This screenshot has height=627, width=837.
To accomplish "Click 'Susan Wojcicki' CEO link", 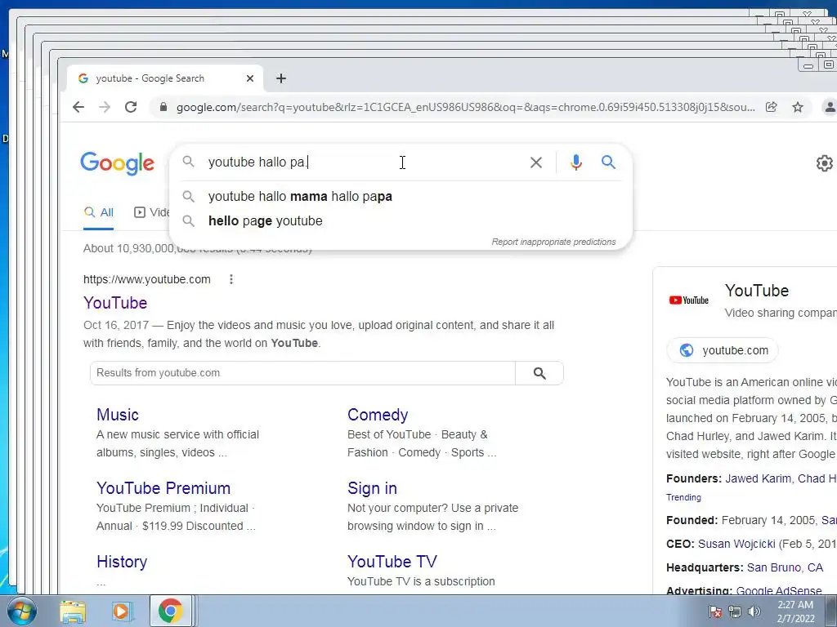I will 736,544.
